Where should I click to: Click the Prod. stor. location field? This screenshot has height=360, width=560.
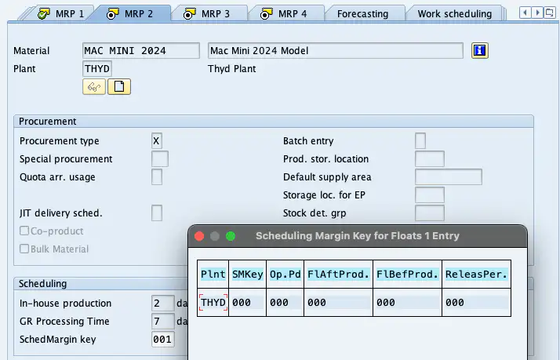coord(430,159)
